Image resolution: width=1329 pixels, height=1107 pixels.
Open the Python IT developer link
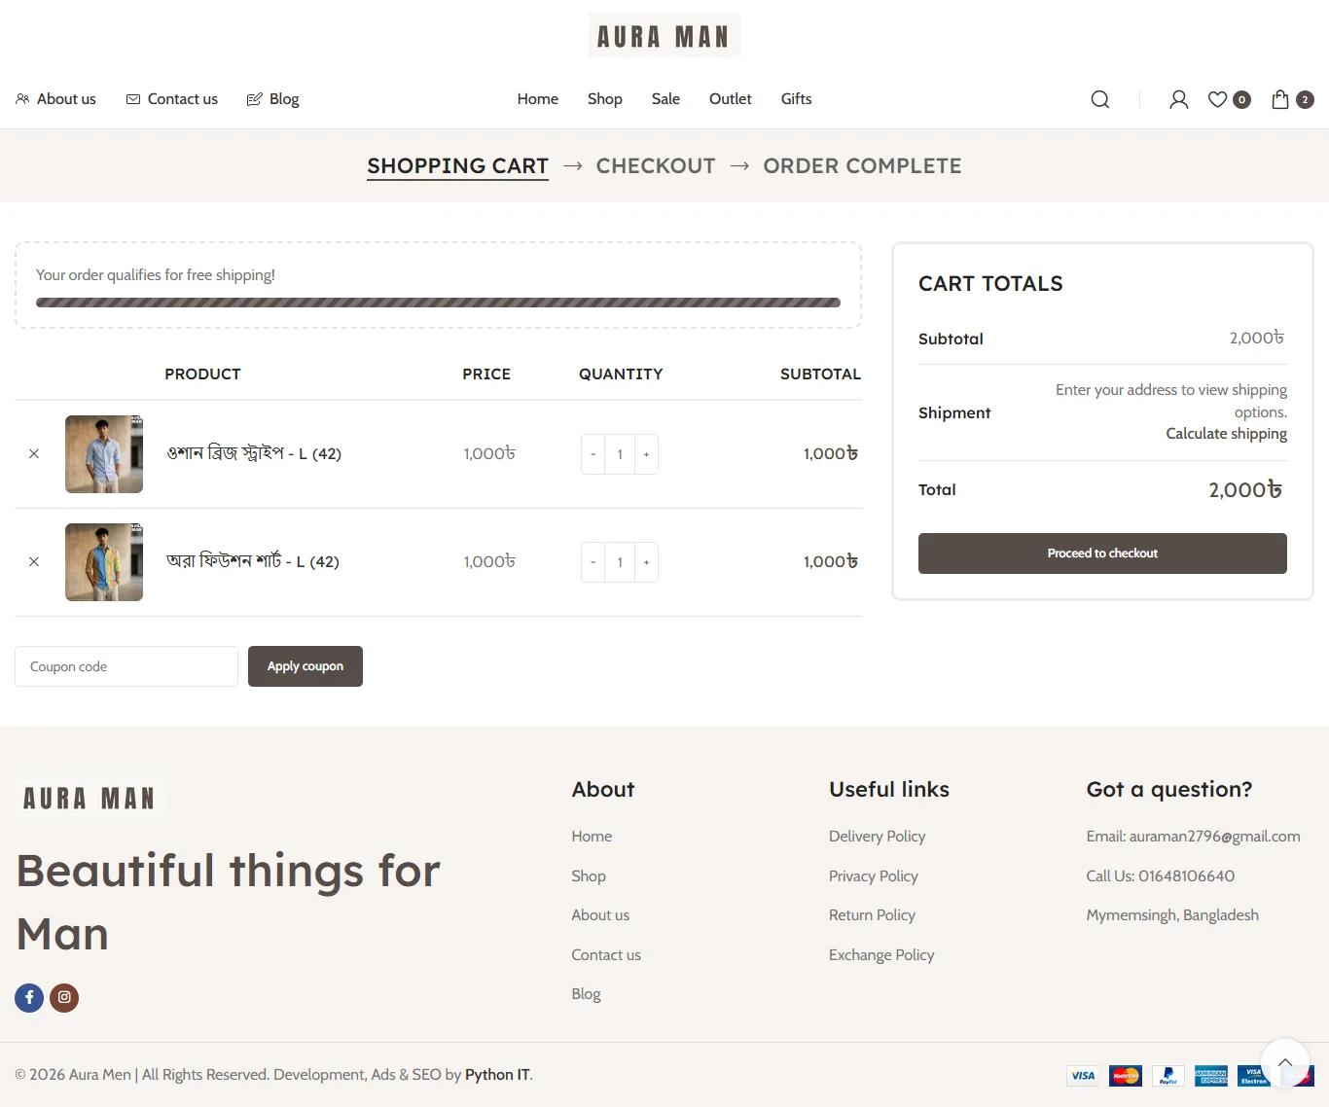click(x=497, y=1075)
